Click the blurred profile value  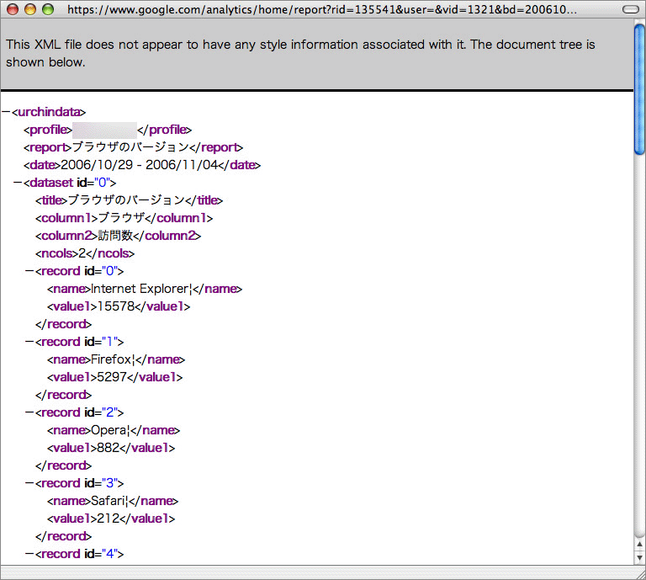click(104, 130)
